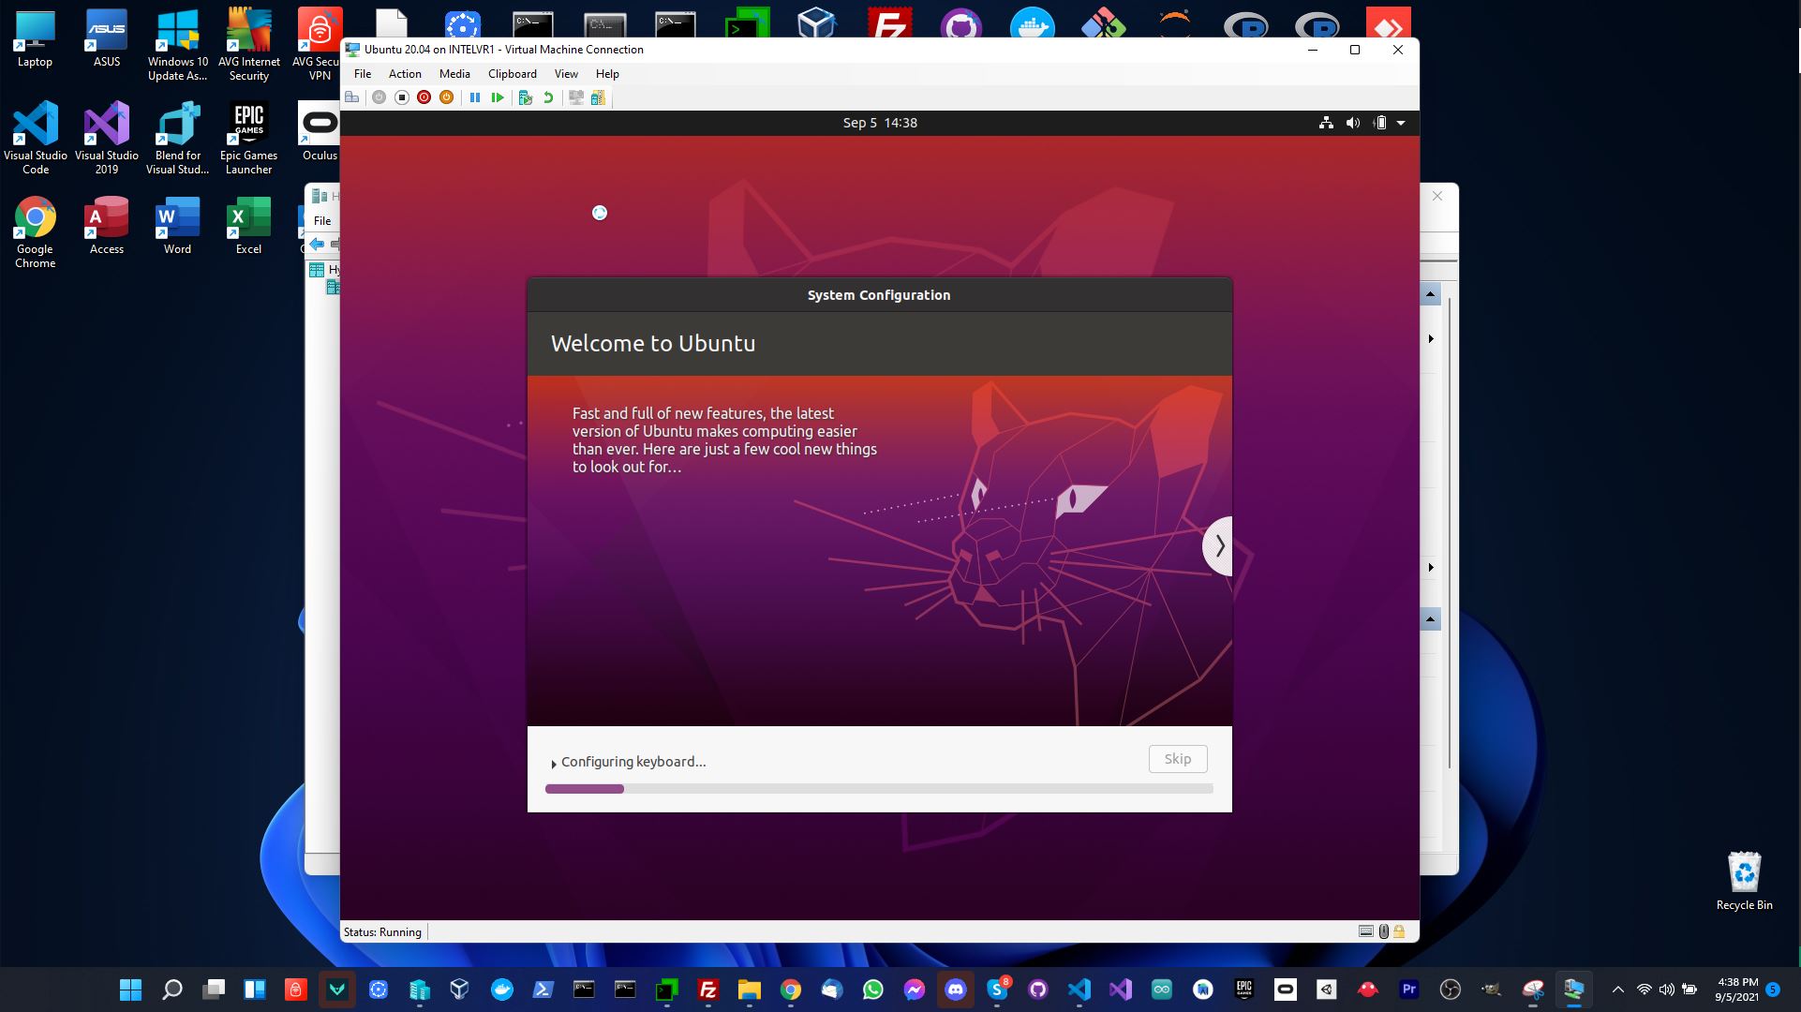Click the Checkpoint toolbar icon

coord(526,97)
